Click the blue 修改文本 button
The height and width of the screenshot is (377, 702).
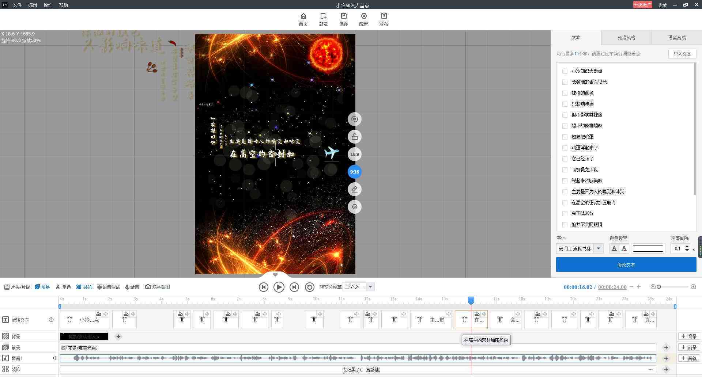click(626, 265)
